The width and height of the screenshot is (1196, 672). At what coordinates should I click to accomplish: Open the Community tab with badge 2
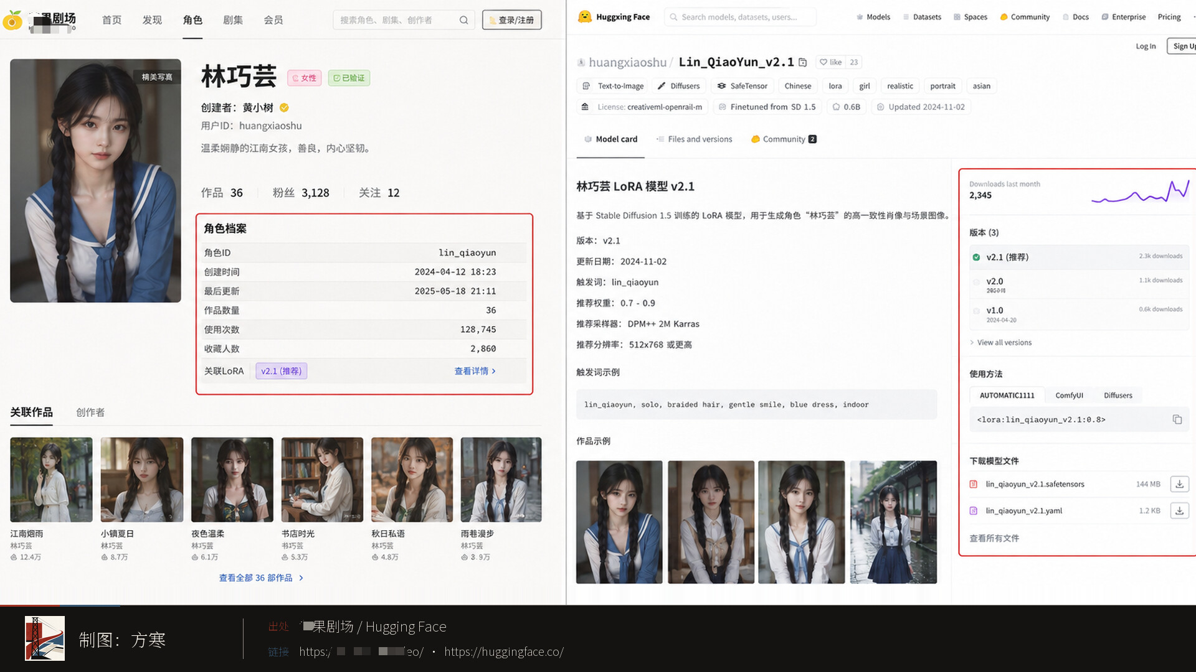(x=784, y=139)
